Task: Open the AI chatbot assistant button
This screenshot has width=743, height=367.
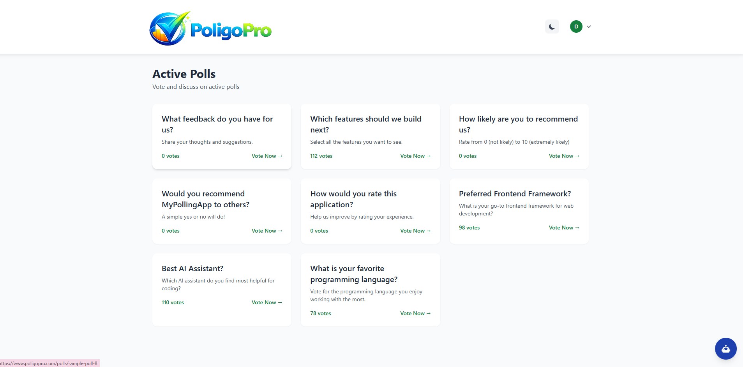Action: click(725, 348)
